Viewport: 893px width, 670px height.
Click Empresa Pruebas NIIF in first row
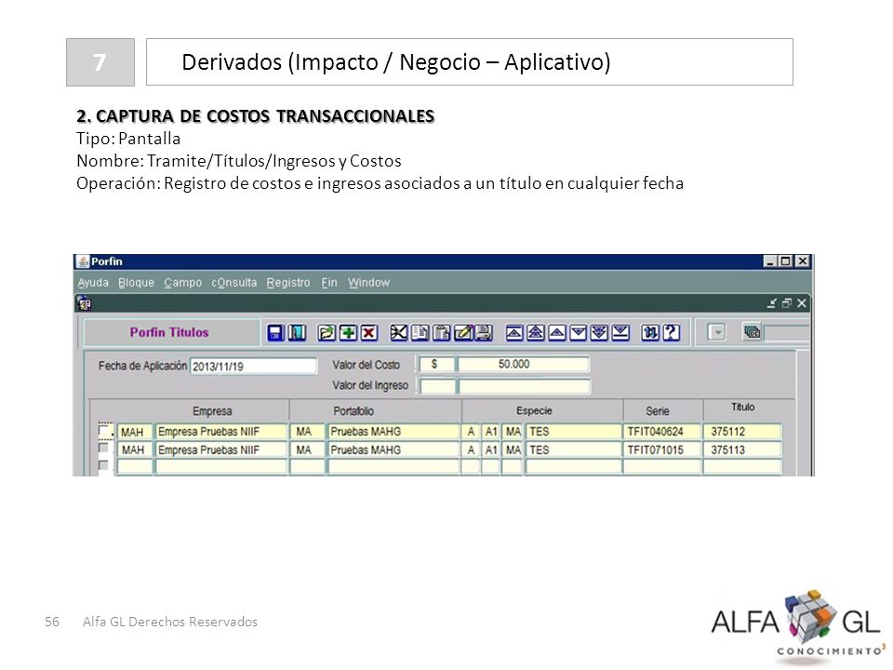click(221, 432)
